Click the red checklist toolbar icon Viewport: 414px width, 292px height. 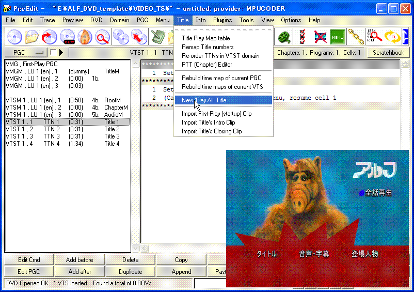click(x=302, y=37)
